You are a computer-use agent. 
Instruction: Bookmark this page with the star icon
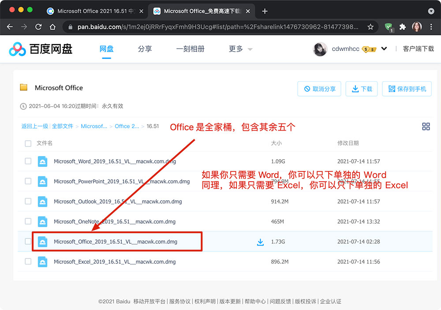370,27
